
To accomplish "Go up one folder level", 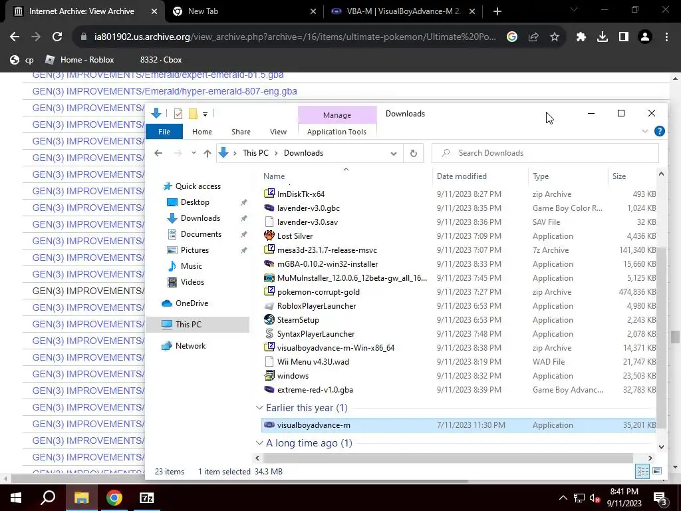I will (x=207, y=153).
